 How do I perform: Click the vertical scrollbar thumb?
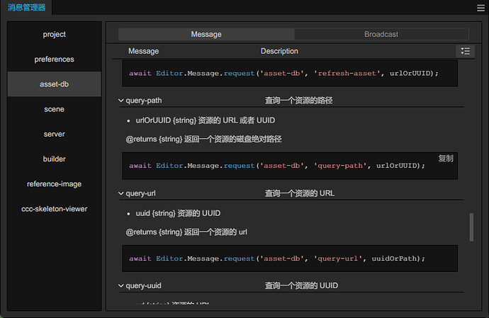click(471, 226)
